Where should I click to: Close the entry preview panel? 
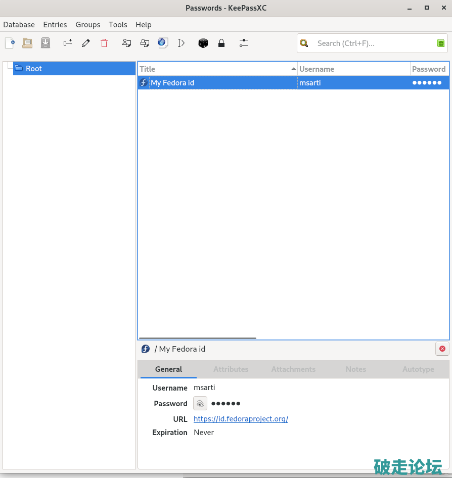click(442, 349)
